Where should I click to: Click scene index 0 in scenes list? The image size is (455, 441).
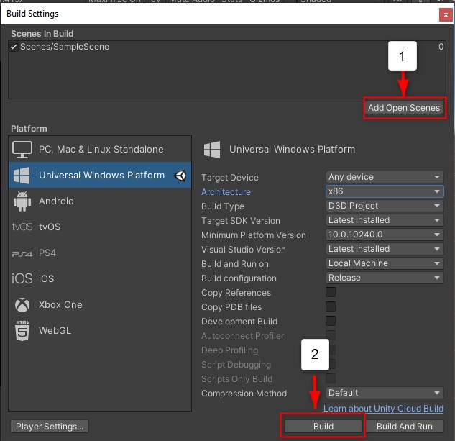point(441,47)
